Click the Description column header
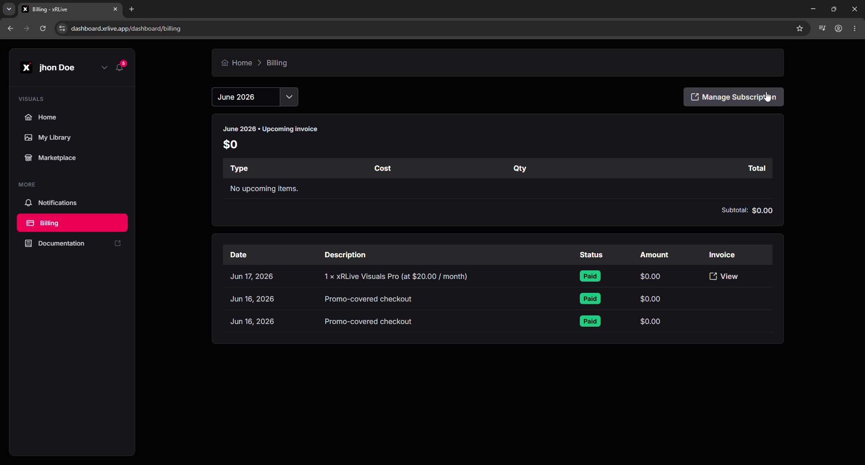The image size is (865, 465). pos(345,255)
